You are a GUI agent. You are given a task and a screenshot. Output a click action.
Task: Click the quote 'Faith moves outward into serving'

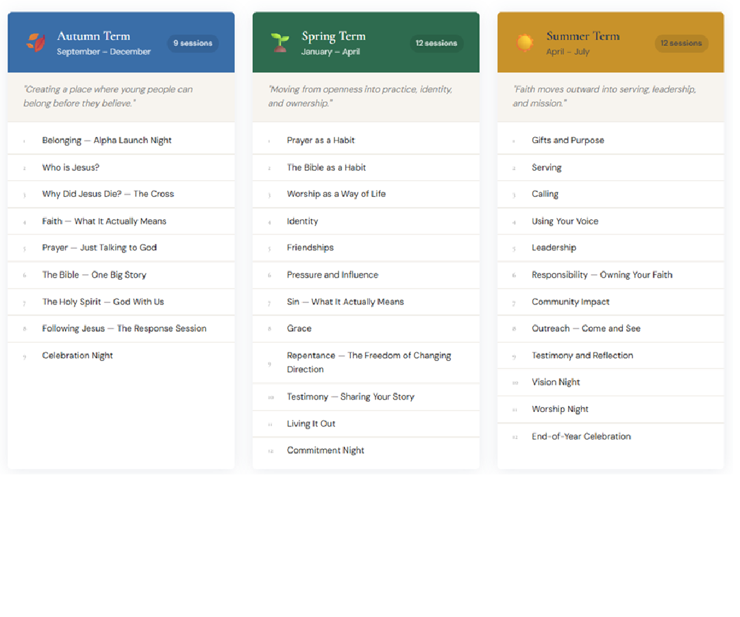click(604, 96)
